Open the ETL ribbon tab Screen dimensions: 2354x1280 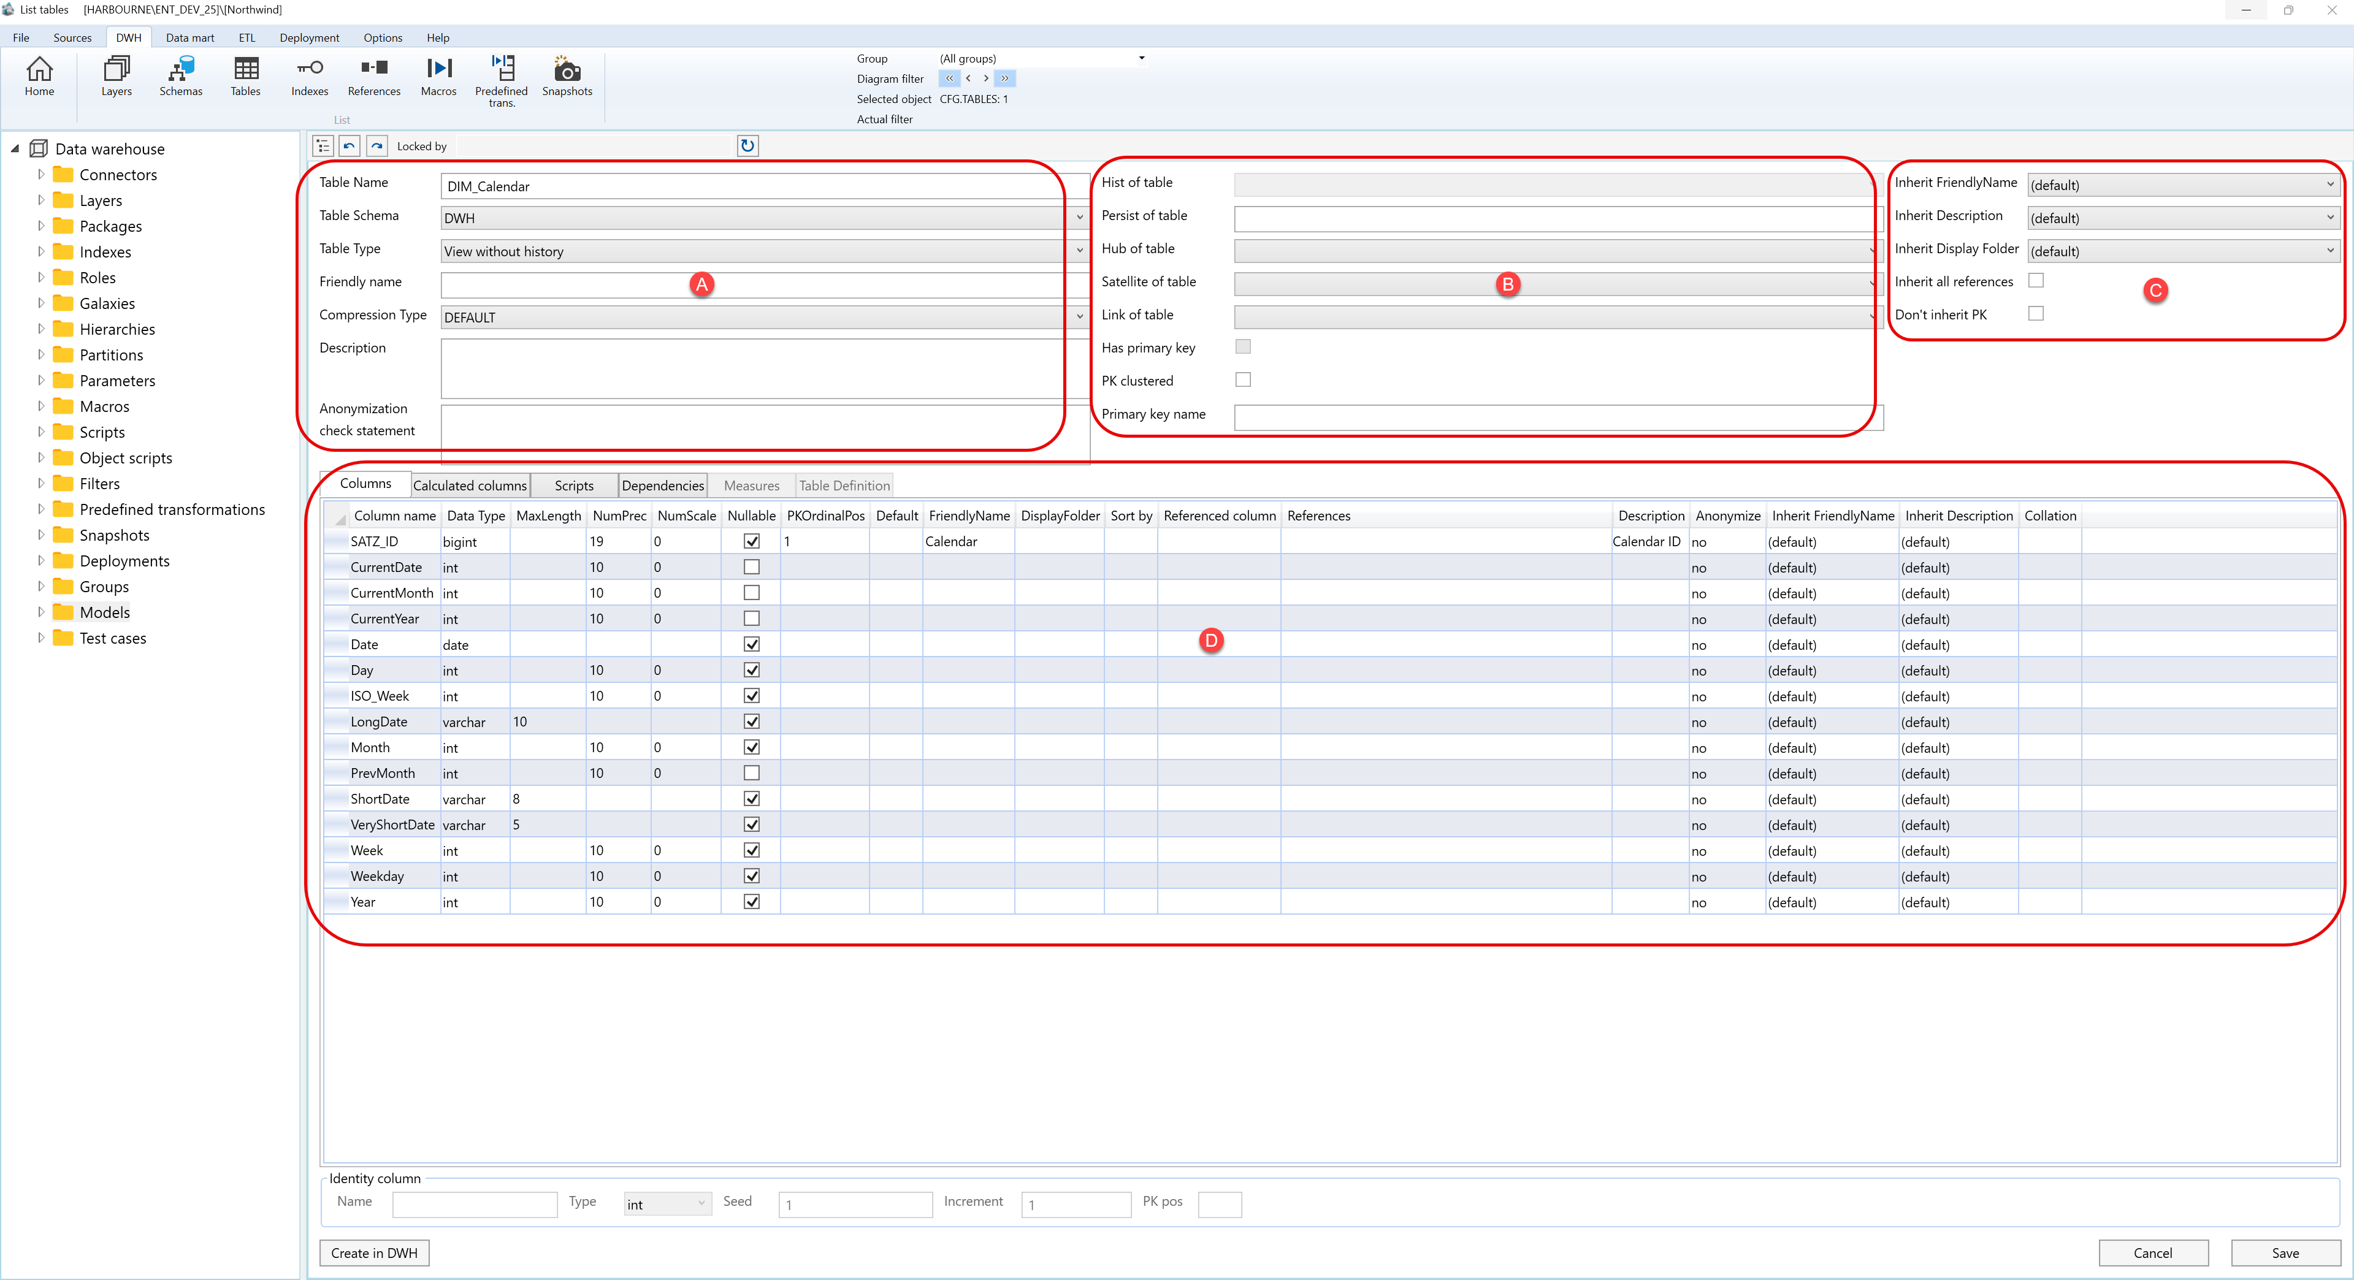click(246, 37)
